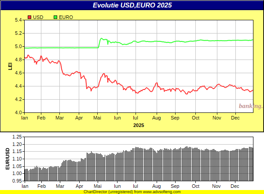This screenshot has height=194, width=264.
Task: Click the 4.0 value on LEI axis
Action: (18, 112)
